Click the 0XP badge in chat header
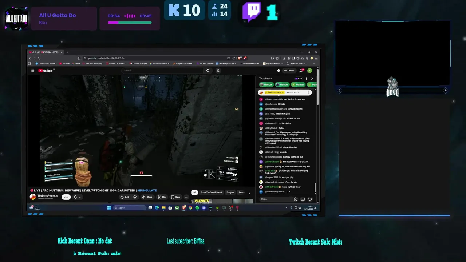Screen dimensions: 466x262 299,79
